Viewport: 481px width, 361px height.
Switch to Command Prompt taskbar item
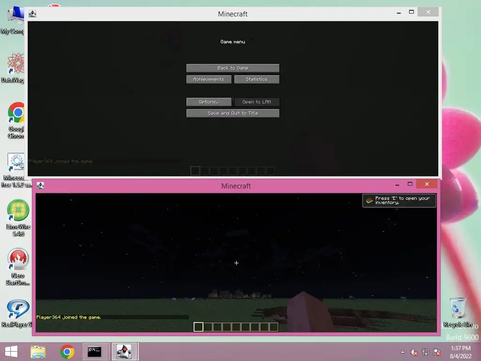pos(94,352)
